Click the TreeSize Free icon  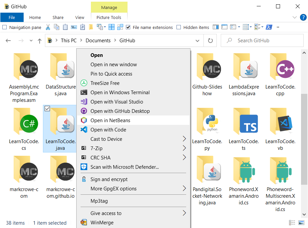tap(84, 83)
